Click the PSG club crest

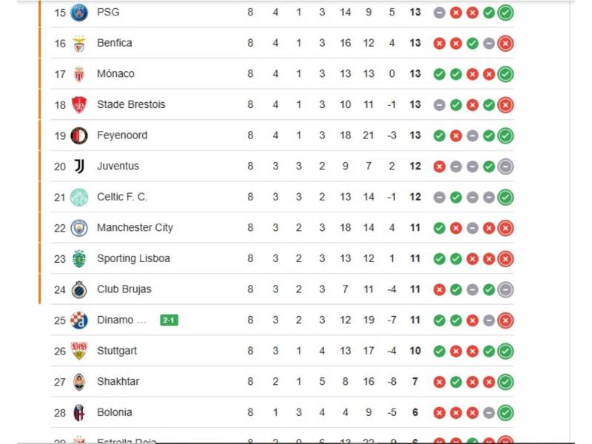[x=79, y=12]
